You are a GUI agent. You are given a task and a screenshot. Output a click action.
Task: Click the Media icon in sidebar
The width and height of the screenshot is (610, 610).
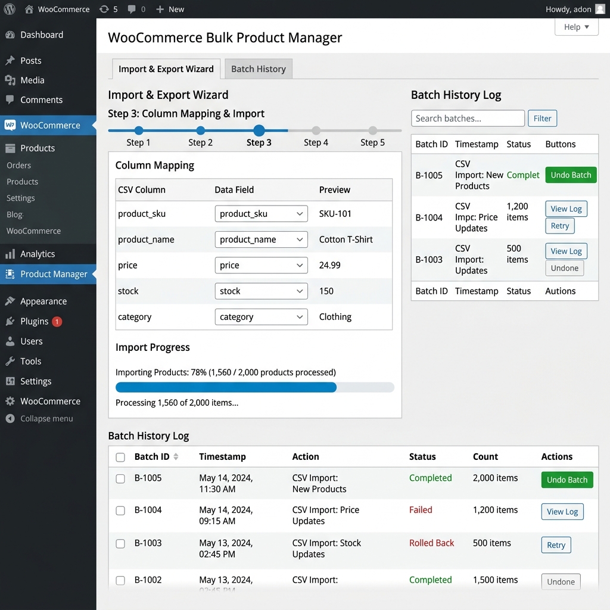point(10,80)
